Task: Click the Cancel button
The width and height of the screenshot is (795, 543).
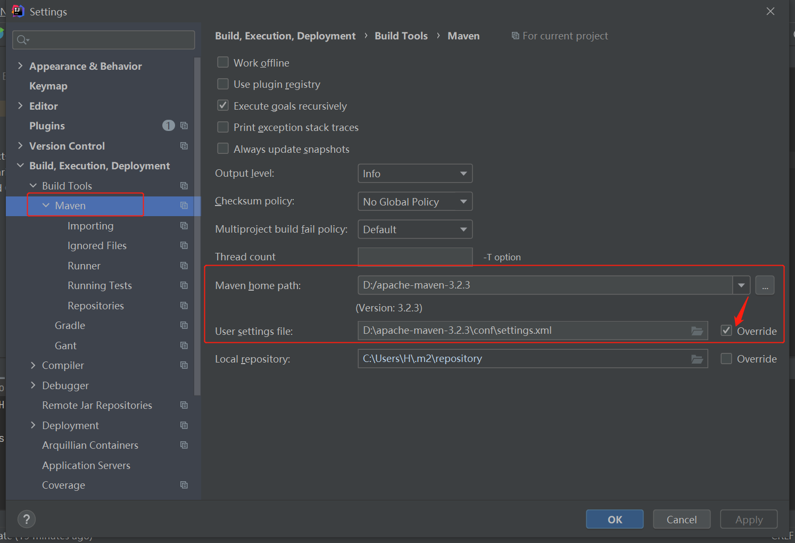Action: click(x=681, y=520)
